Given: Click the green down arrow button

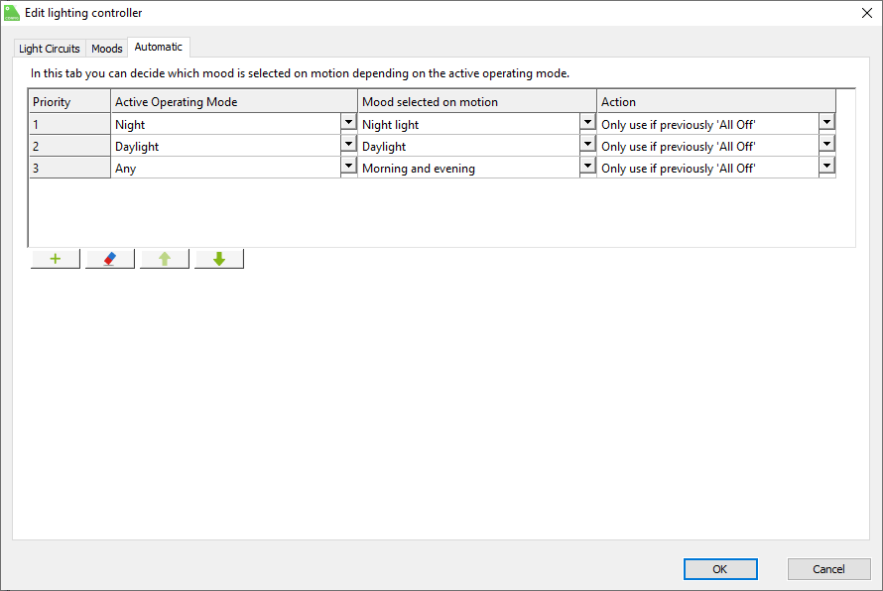Looking at the screenshot, I should [219, 259].
